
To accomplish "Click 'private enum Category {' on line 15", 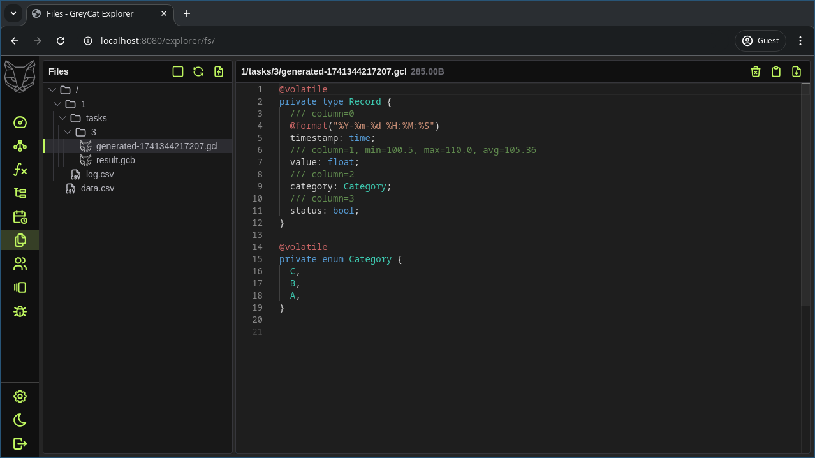I will tap(341, 259).
